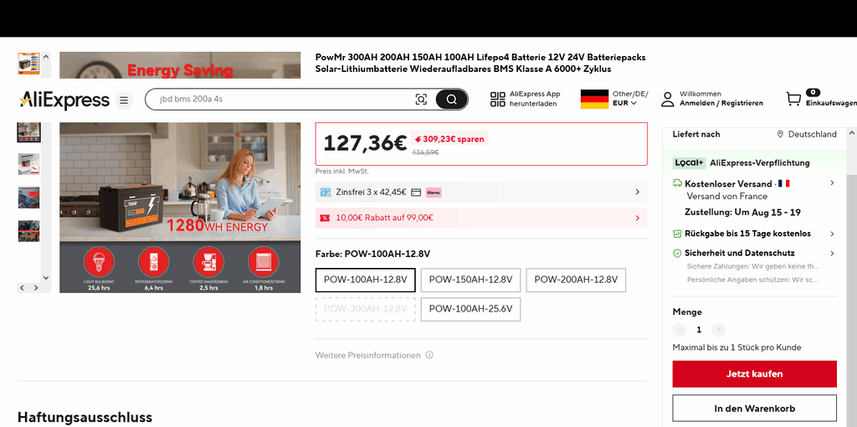Click Einkaufswagen label

(x=831, y=104)
